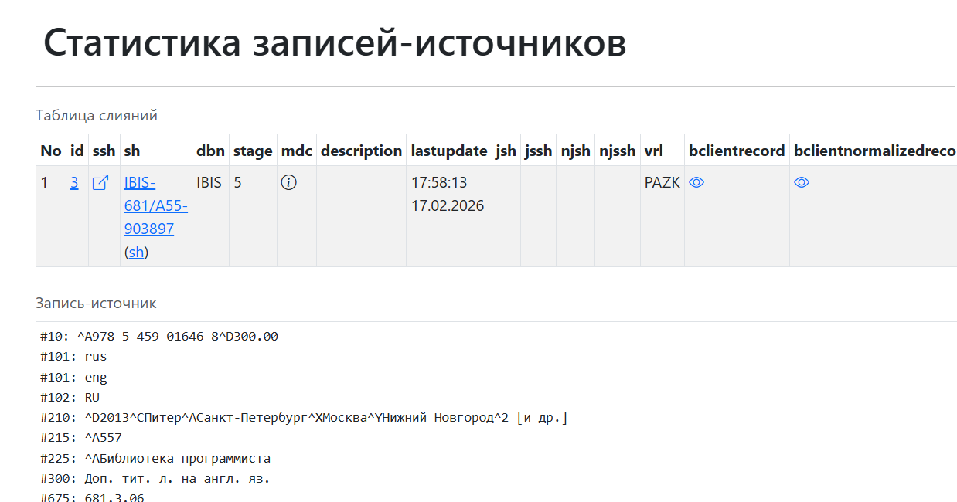Screen dimensions: 957x502
Task: Click the description column header
Action: click(361, 151)
